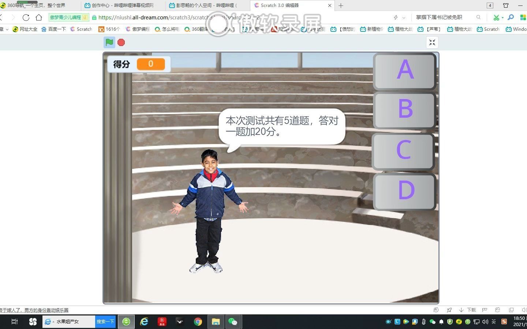
Task: Click the green flag to start the project
Action: (x=109, y=42)
